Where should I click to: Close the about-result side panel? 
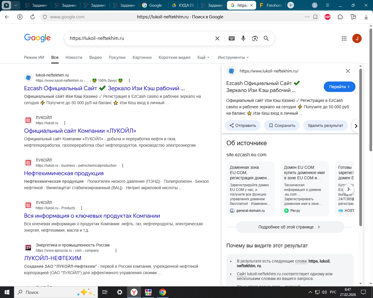pos(348,71)
